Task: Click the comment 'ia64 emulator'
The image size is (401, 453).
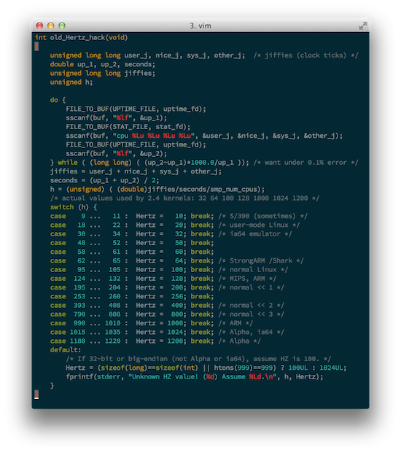Action: point(255,234)
